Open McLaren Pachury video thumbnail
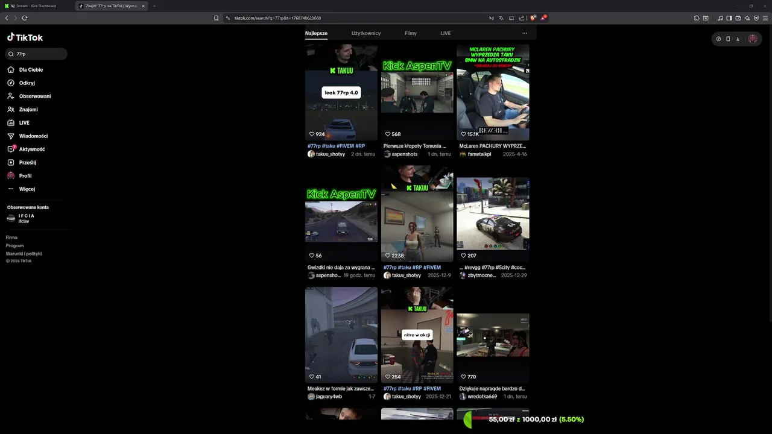Viewport: 772px width, 434px height. click(493, 92)
